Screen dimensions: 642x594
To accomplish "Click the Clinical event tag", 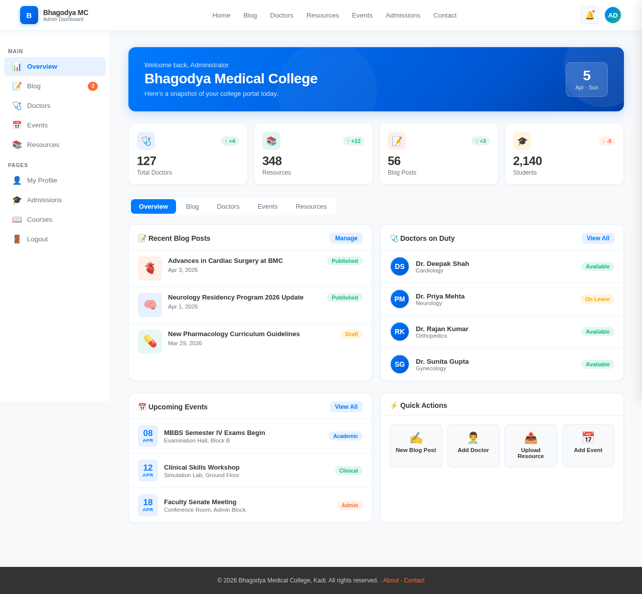I will pyautogui.click(x=349, y=471).
